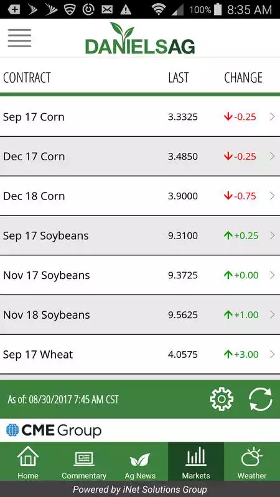
Task: Refresh market quotes with the sync icon
Action: [x=260, y=399]
